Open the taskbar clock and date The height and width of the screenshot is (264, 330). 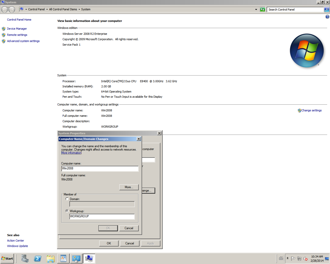(317, 259)
